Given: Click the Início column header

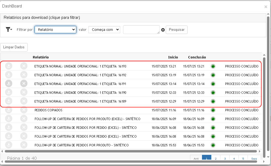Looking at the screenshot, I should [x=173, y=57].
